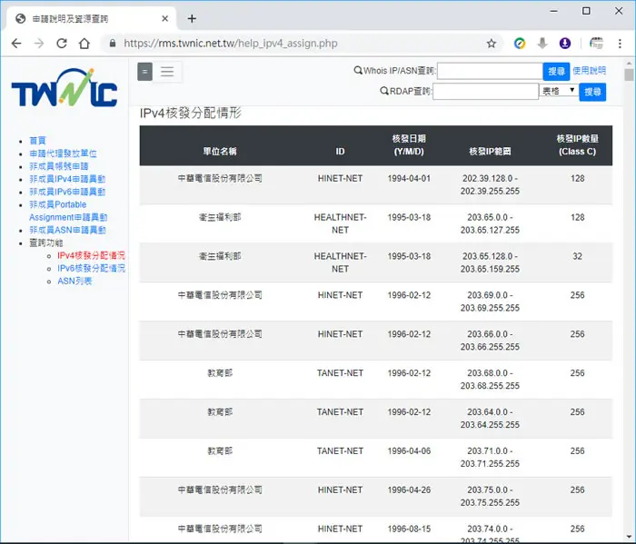Screen dimensions: 636x544
Task: Click the browser back arrow
Action: (x=16, y=44)
